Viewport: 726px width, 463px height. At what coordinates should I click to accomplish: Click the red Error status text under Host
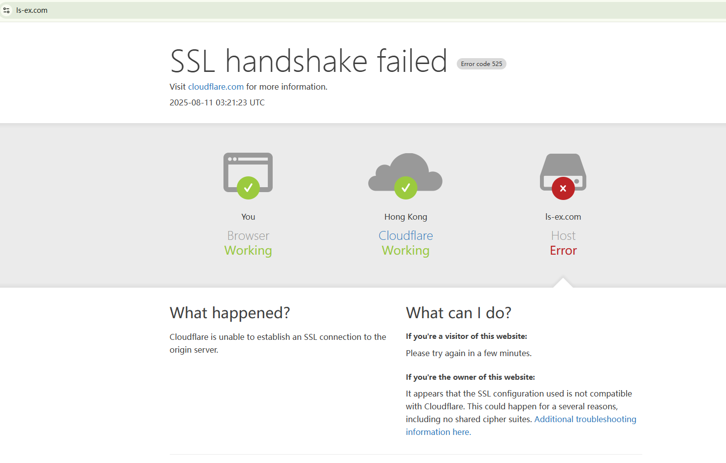click(563, 251)
